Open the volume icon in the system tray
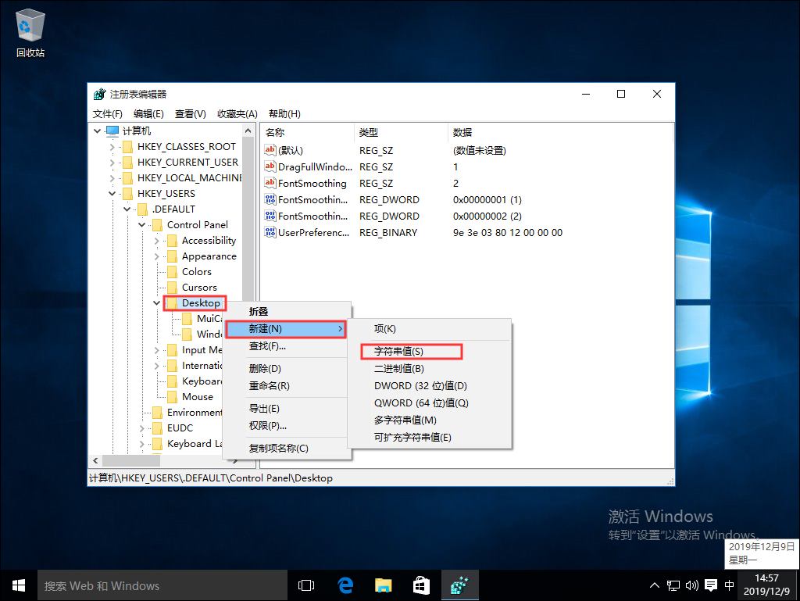 point(691,585)
